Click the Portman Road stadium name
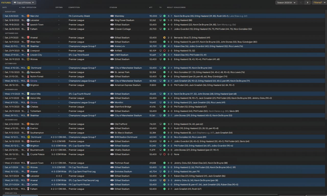327x196 pixels. 122,163
